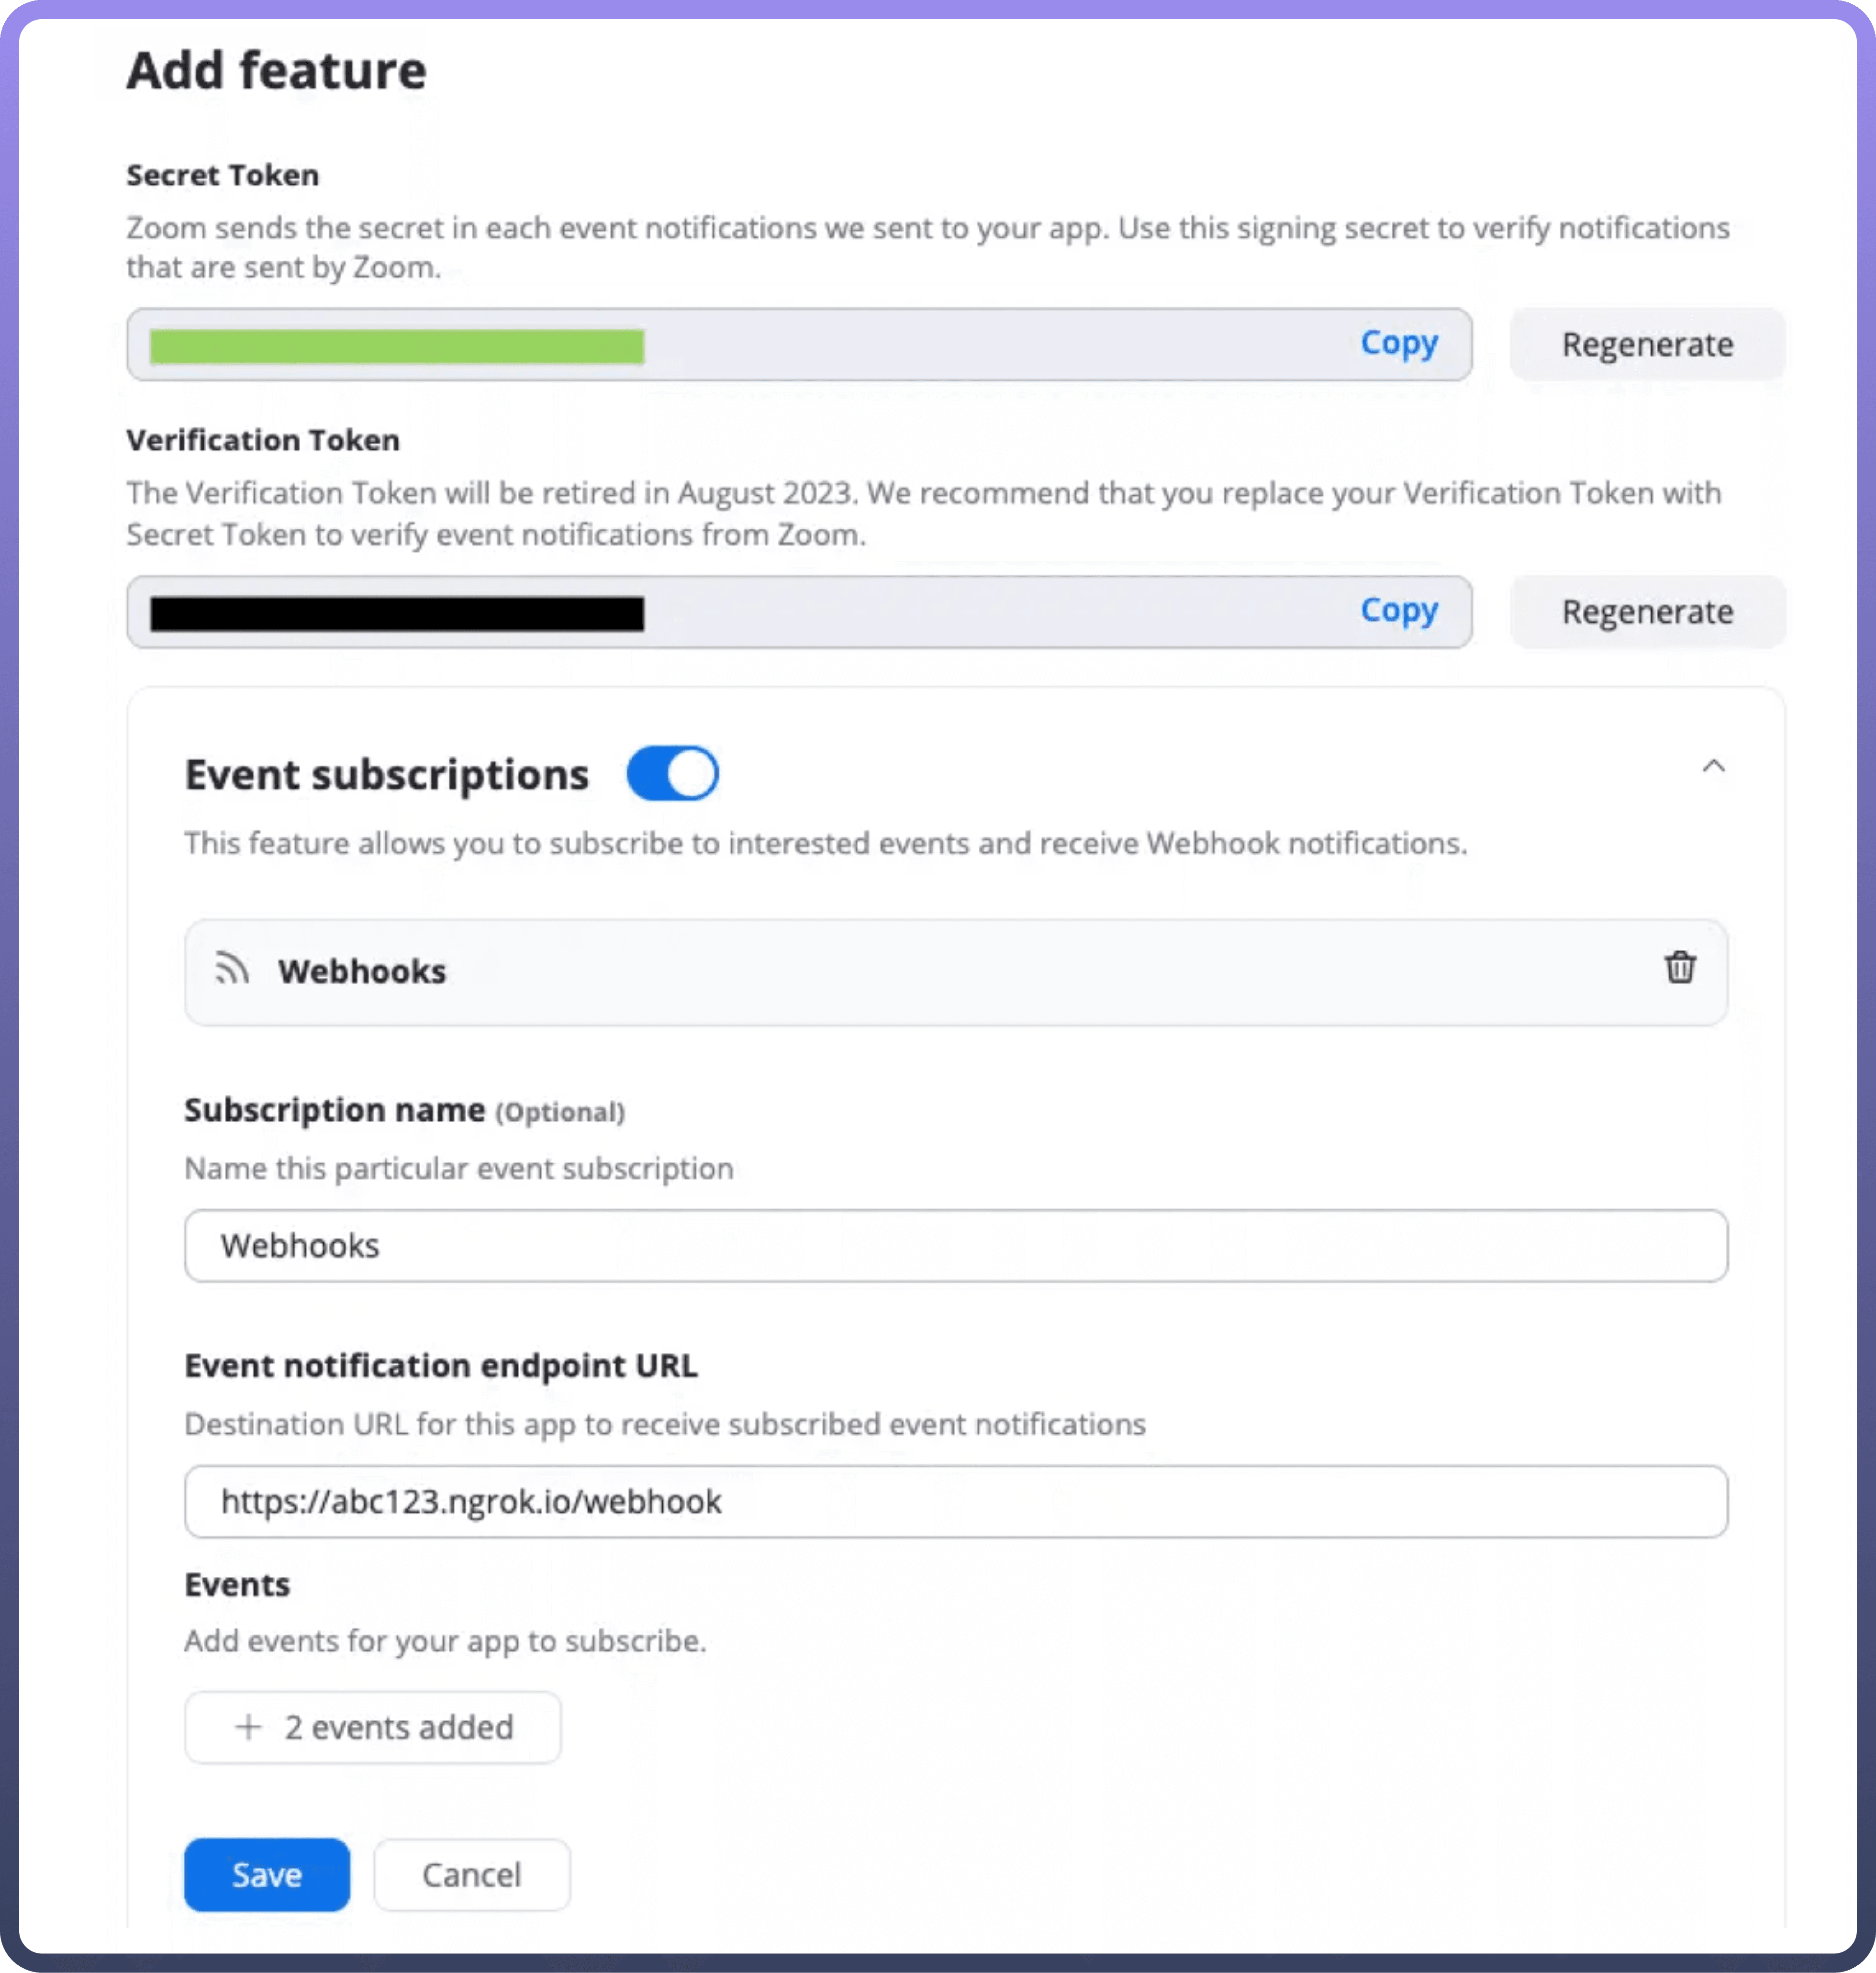Copy the Secret Token value
The width and height of the screenshot is (1876, 1973).
point(1398,343)
